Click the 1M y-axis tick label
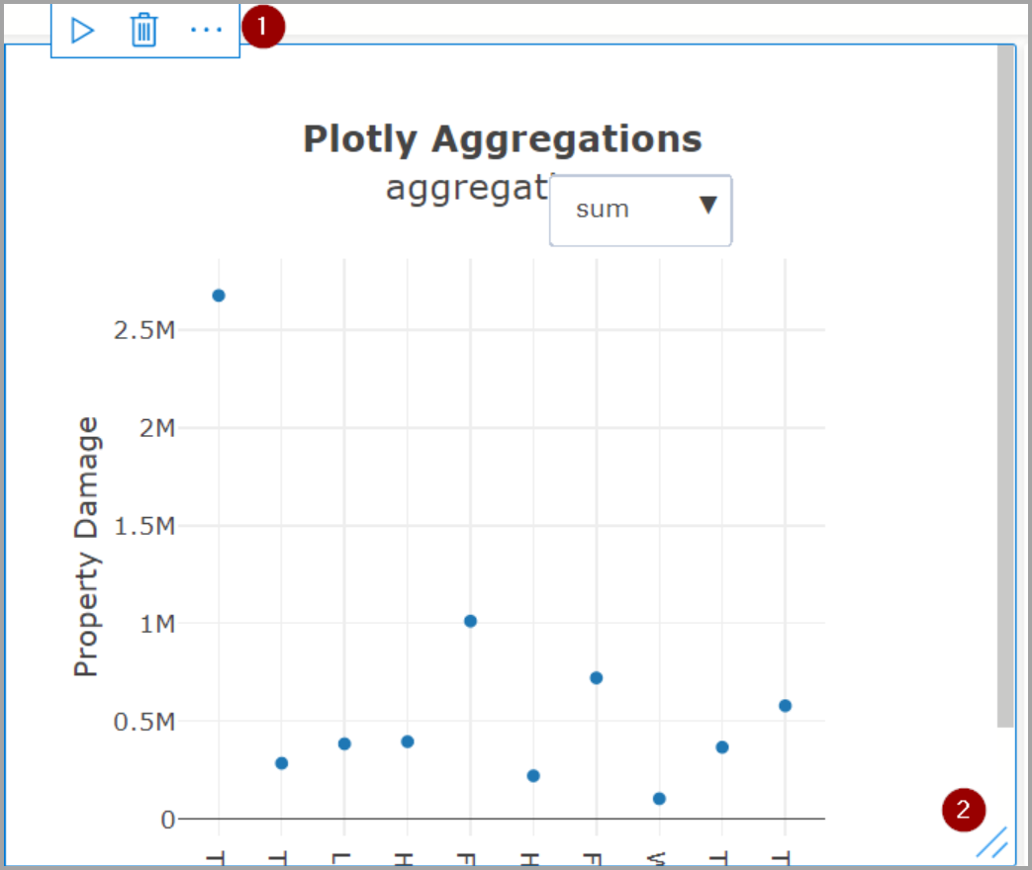The width and height of the screenshot is (1032, 870). click(157, 624)
